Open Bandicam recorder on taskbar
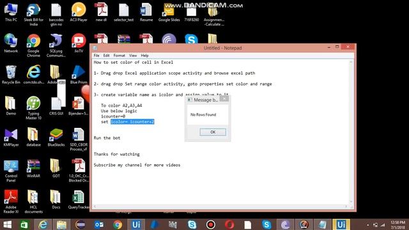 (x=211, y=225)
